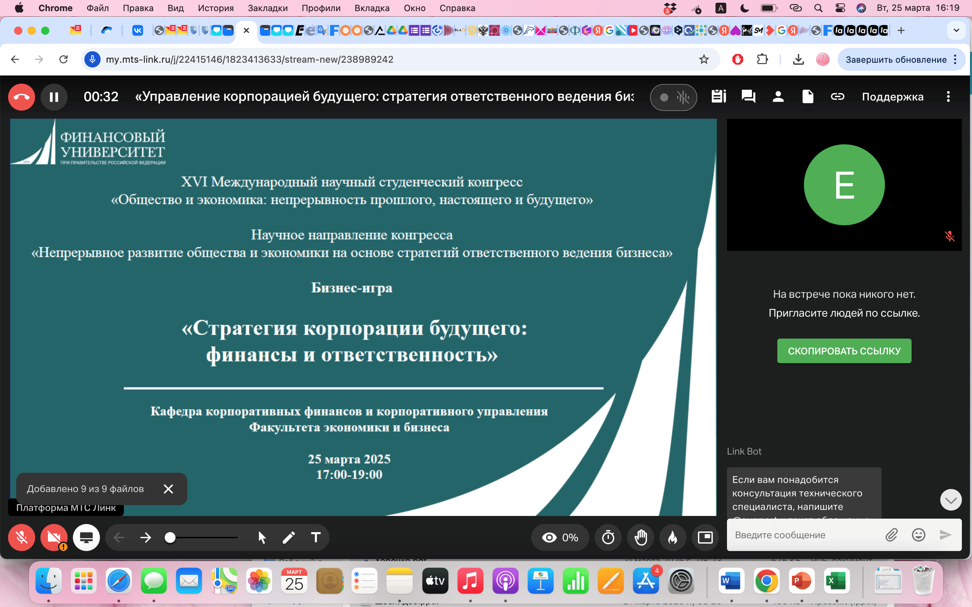Pause the meeting recording timer
The width and height of the screenshot is (972, 607).
54,97
